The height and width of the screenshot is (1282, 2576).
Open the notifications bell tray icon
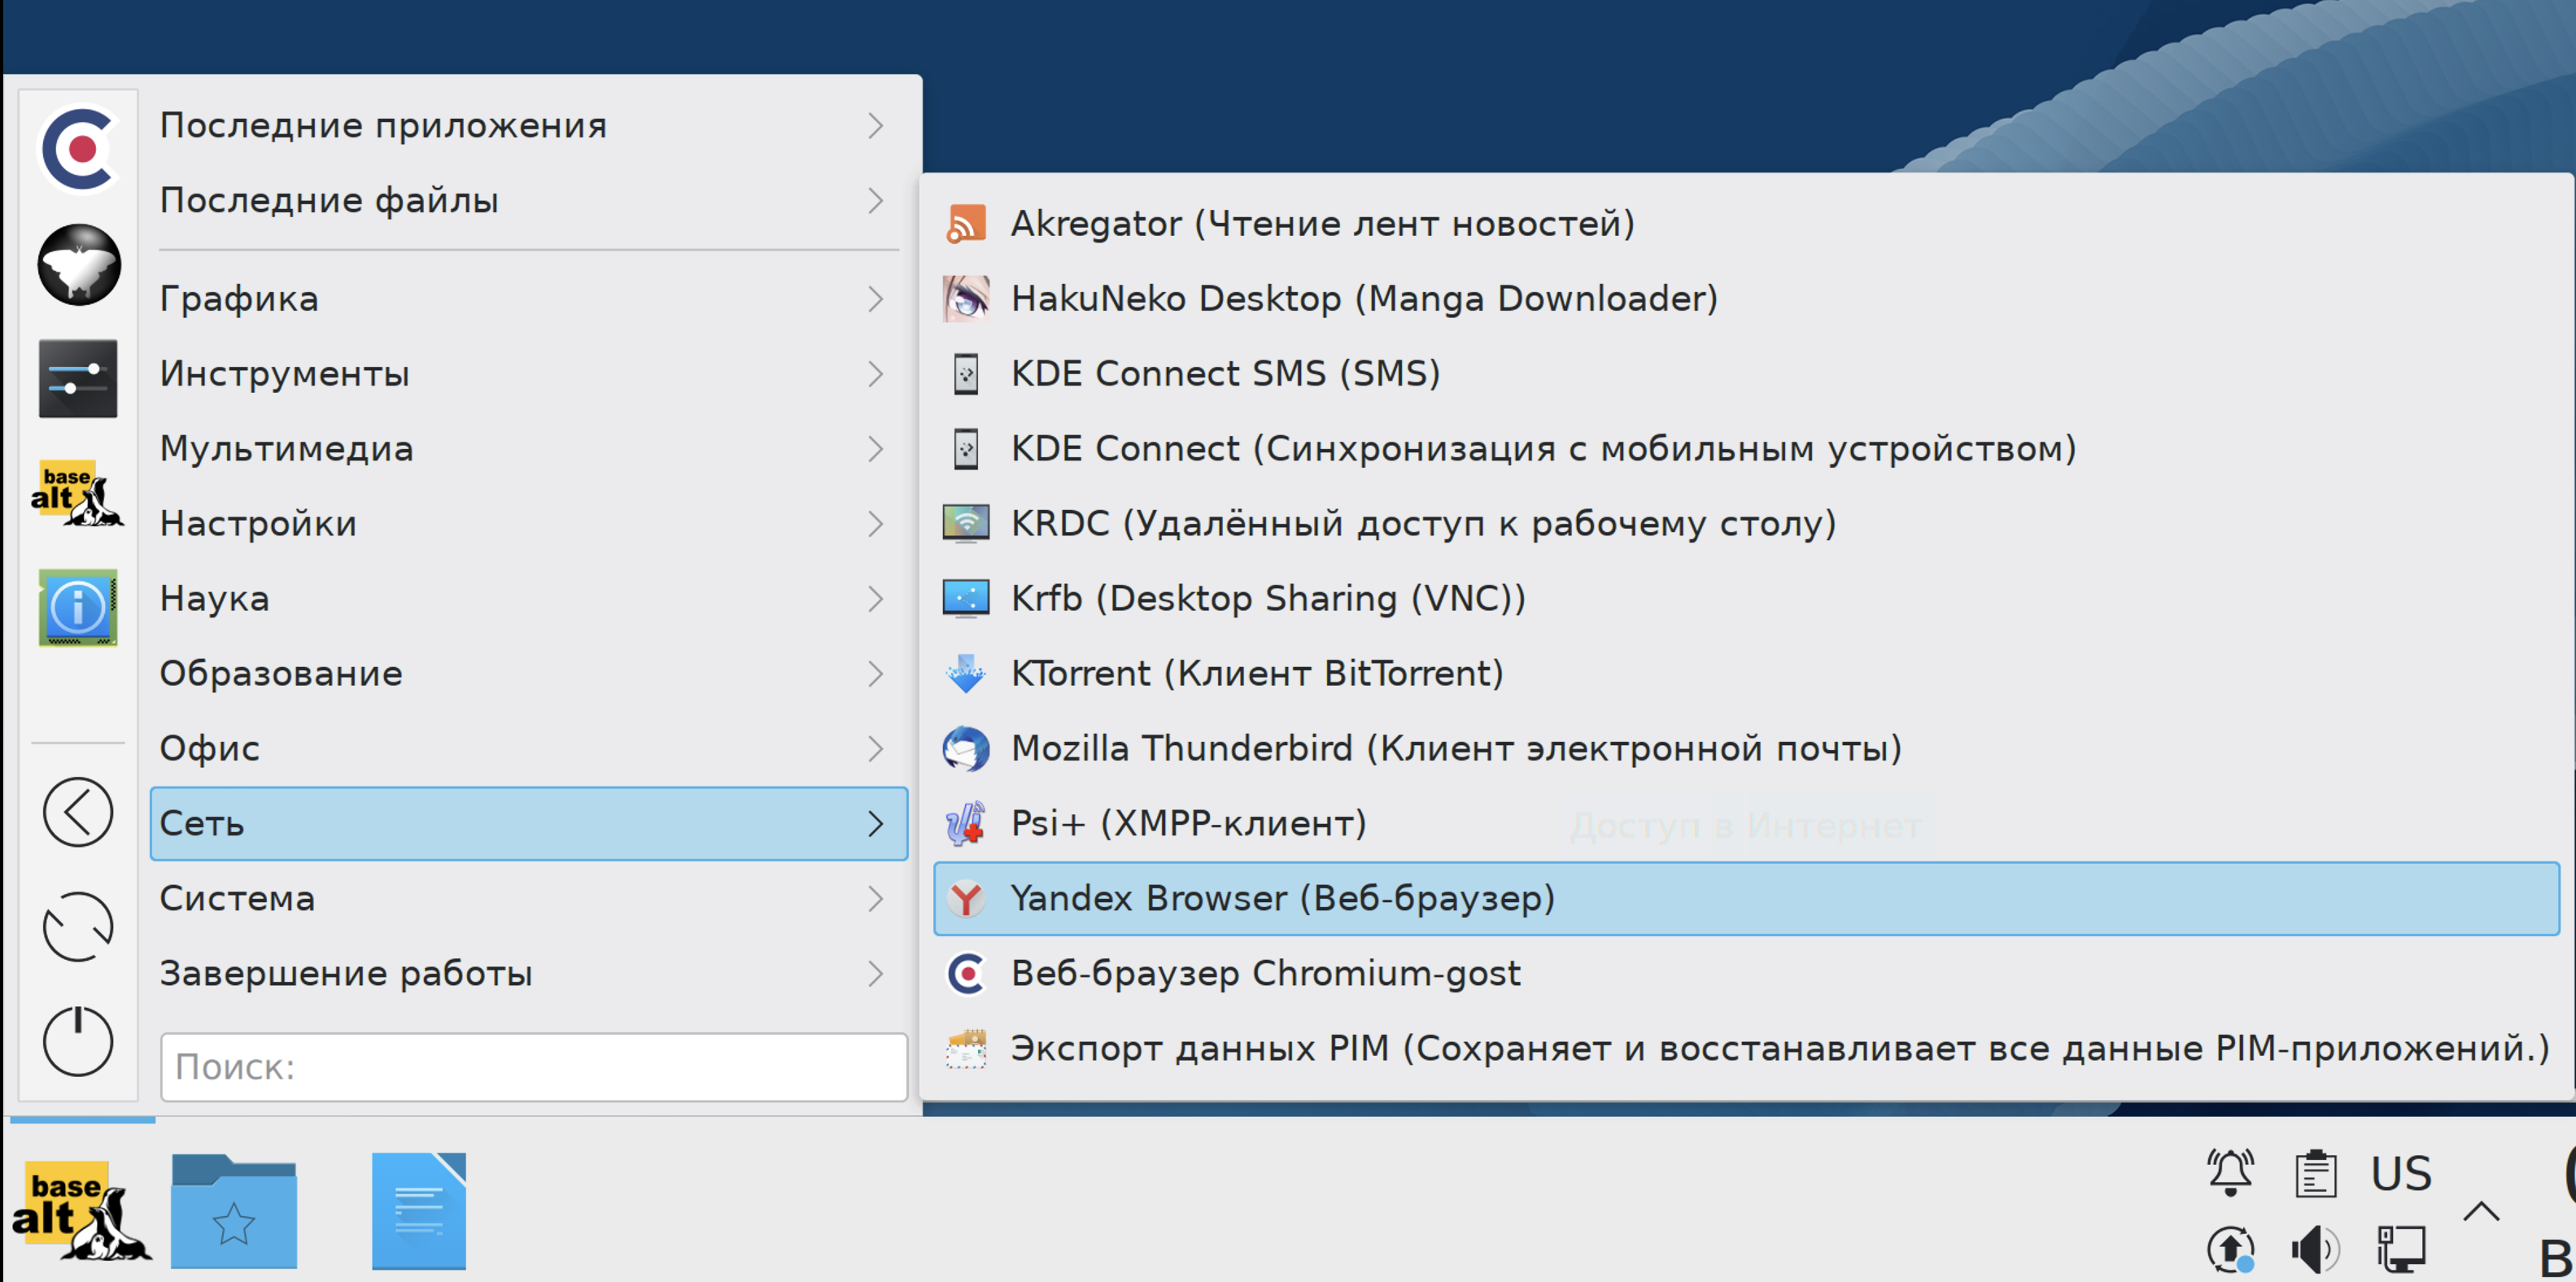pos(2230,1172)
